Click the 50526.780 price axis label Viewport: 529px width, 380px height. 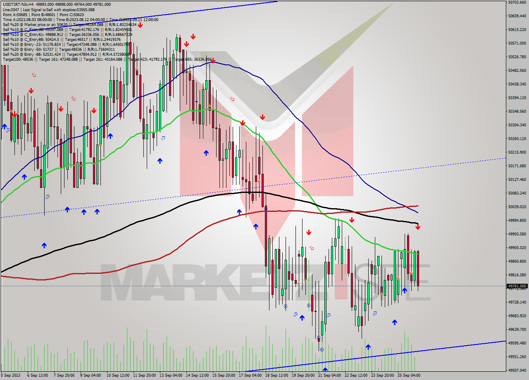tap(517, 57)
